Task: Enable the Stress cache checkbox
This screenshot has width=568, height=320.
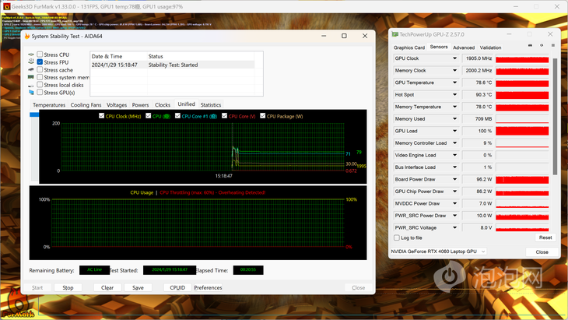Action: pos(40,69)
